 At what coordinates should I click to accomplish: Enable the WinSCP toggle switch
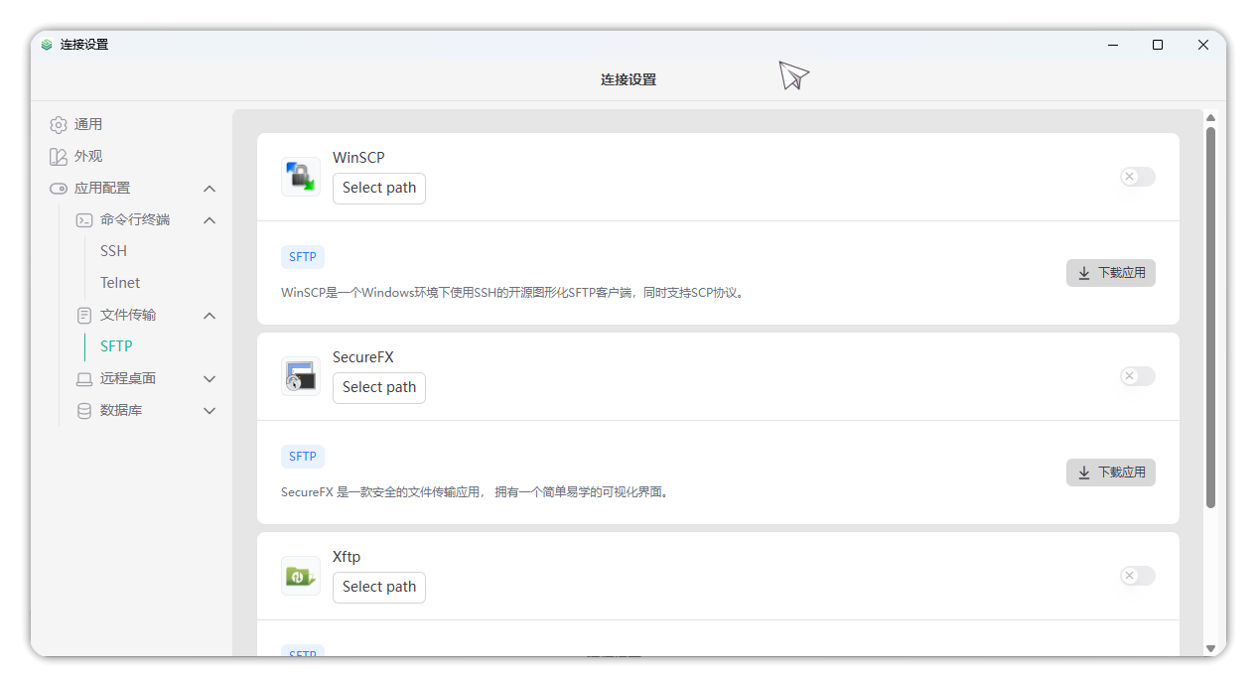pyautogui.click(x=1137, y=177)
